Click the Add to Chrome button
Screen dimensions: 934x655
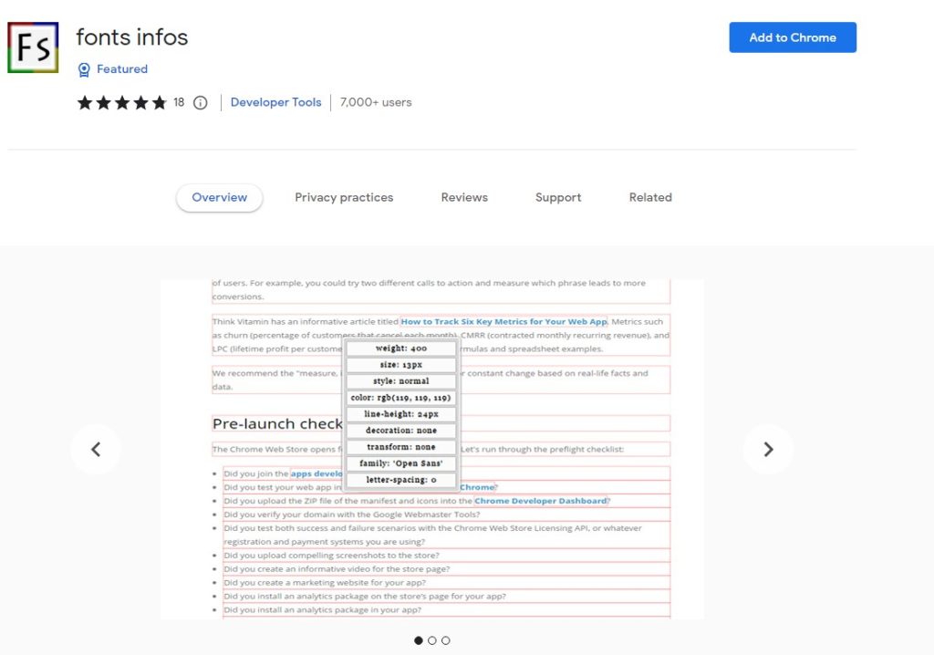tap(793, 37)
